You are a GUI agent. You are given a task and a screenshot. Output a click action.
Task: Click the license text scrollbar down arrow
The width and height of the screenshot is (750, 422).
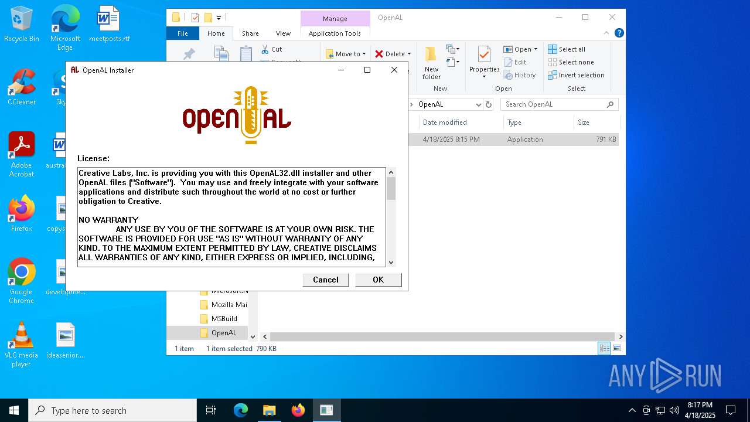coord(391,262)
